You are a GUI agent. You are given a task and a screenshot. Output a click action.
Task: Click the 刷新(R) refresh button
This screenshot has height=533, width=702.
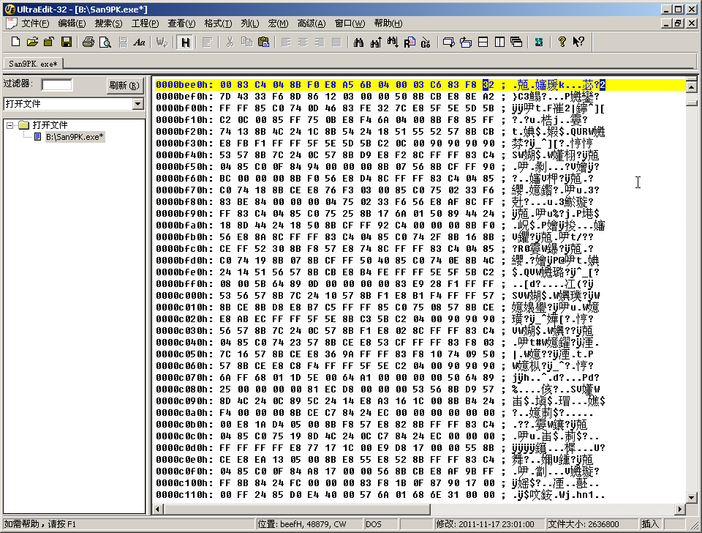[124, 86]
